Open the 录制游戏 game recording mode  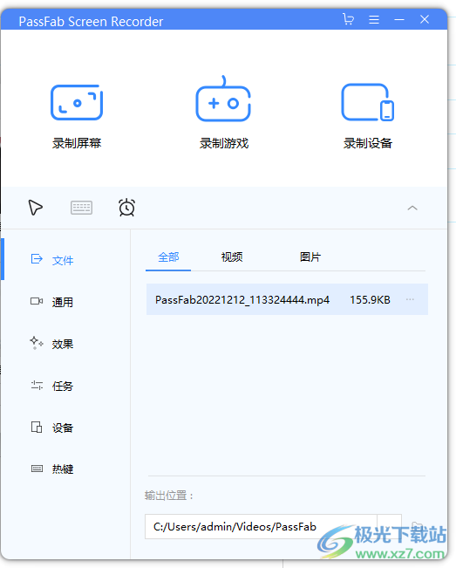coord(224,113)
